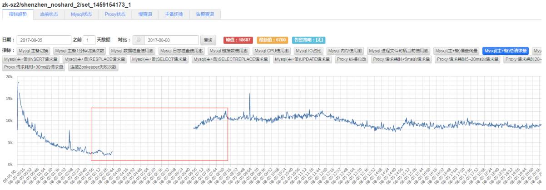Select the Mysql 内存使用率 metric
The image size is (546, 190).
pos(346,51)
